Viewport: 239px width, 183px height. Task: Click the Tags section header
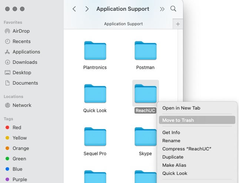pos(9,119)
